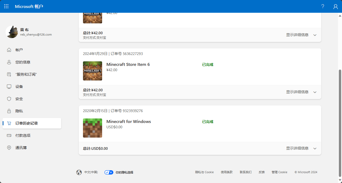Image resolution: width=342 pixels, height=183 pixels.
Task: Click 反馈 footer link
Action: point(262,172)
